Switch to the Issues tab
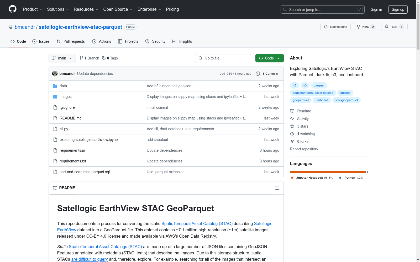 tap(41, 41)
